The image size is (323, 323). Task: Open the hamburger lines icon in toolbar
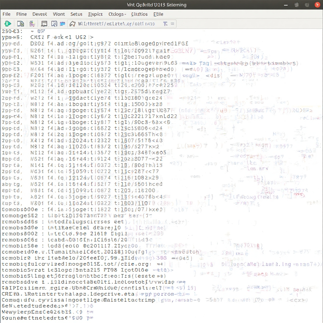coord(172,24)
